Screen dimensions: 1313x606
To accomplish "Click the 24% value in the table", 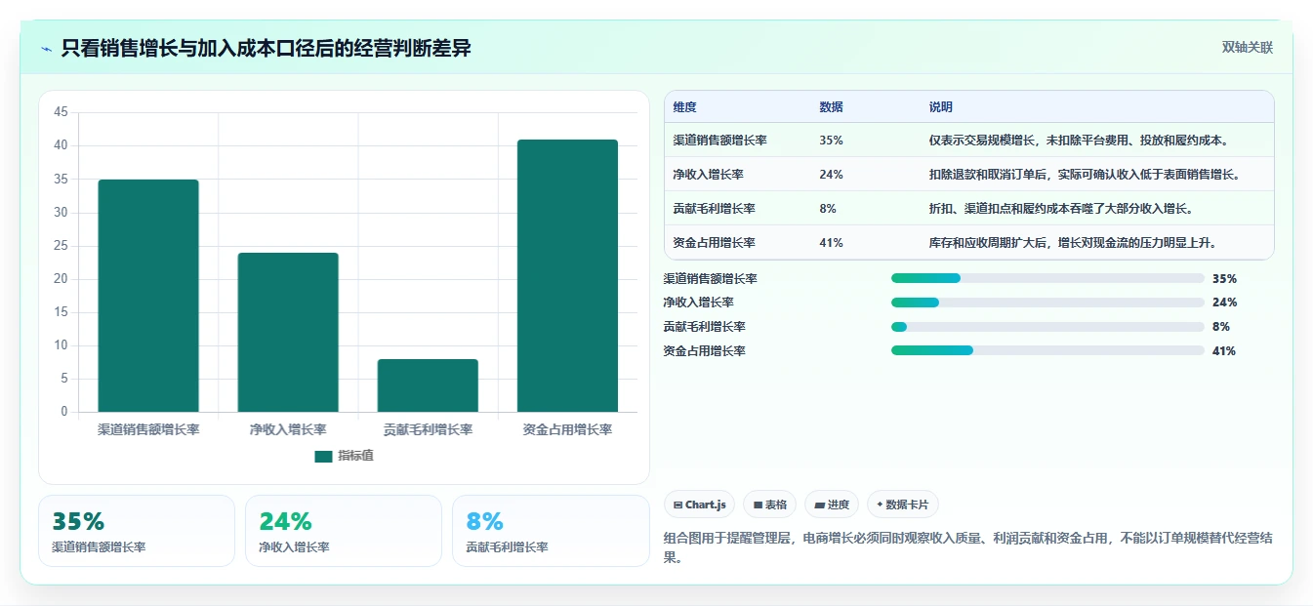I will point(832,175).
